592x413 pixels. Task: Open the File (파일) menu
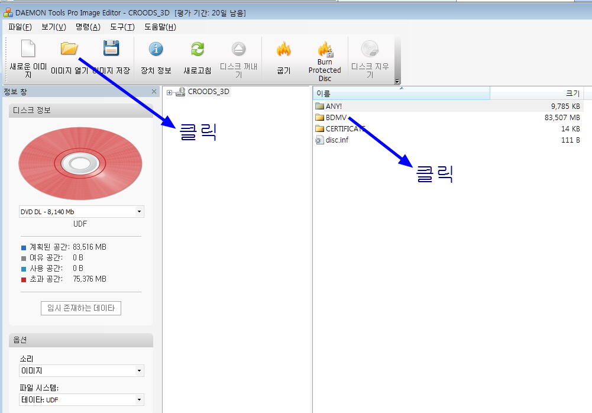click(20, 27)
